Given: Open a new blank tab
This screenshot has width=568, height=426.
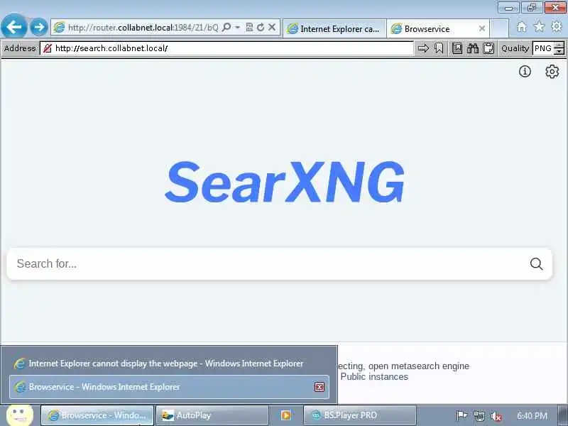Looking at the screenshot, I should click(x=499, y=28).
